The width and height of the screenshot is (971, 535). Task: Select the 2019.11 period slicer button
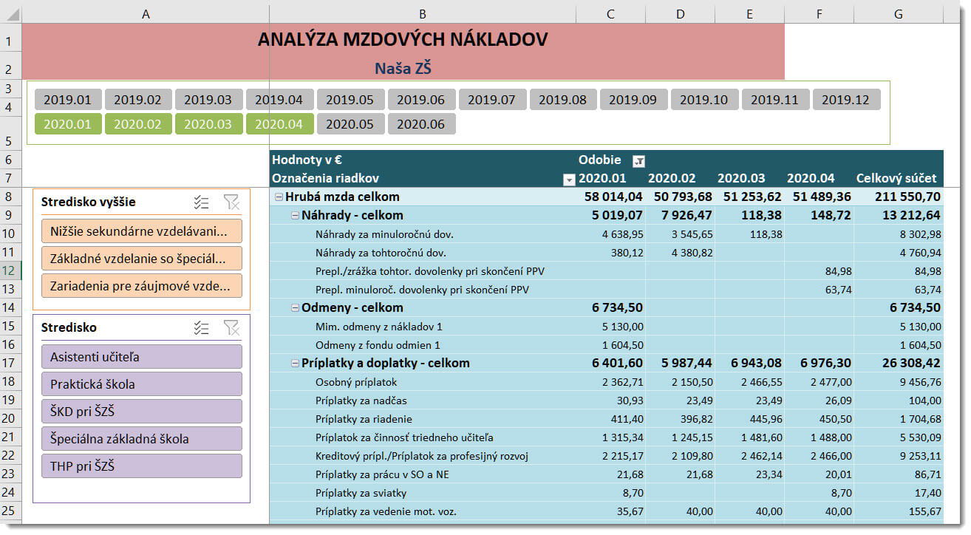[x=775, y=100]
